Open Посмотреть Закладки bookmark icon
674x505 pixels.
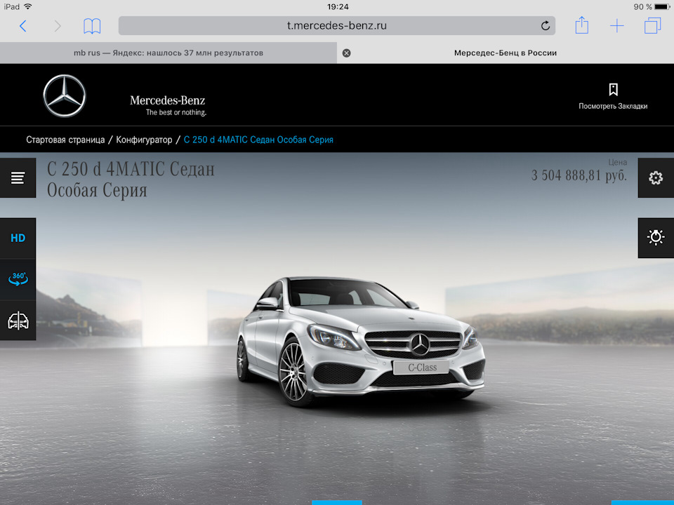pyautogui.click(x=613, y=97)
